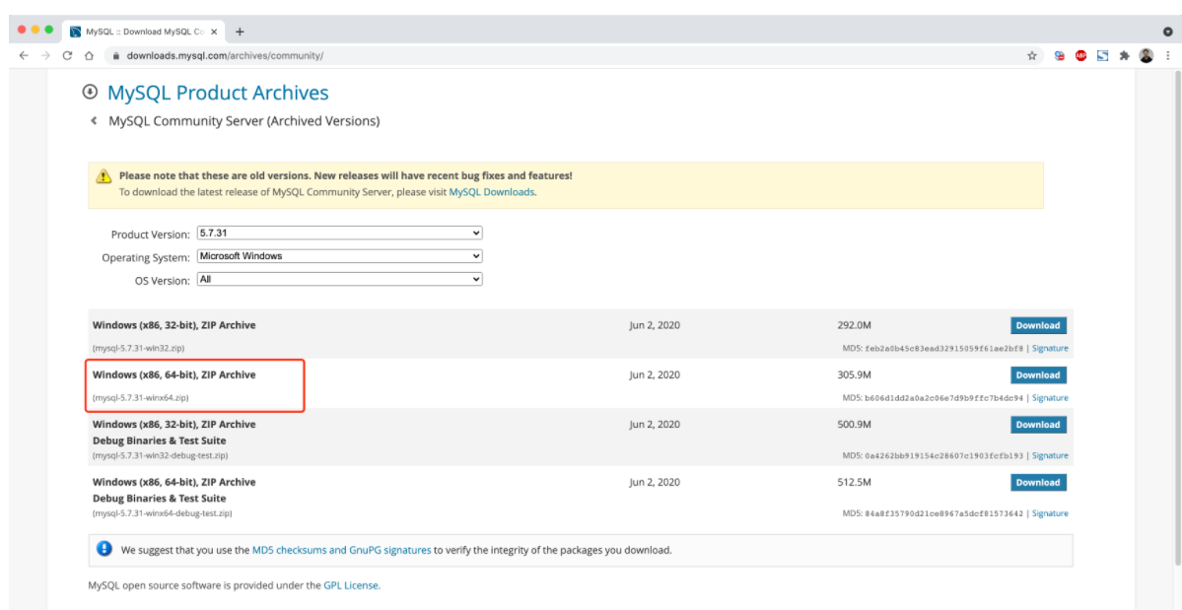
Task: Bookmark this page with star icon
Action: pyautogui.click(x=1032, y=56)
